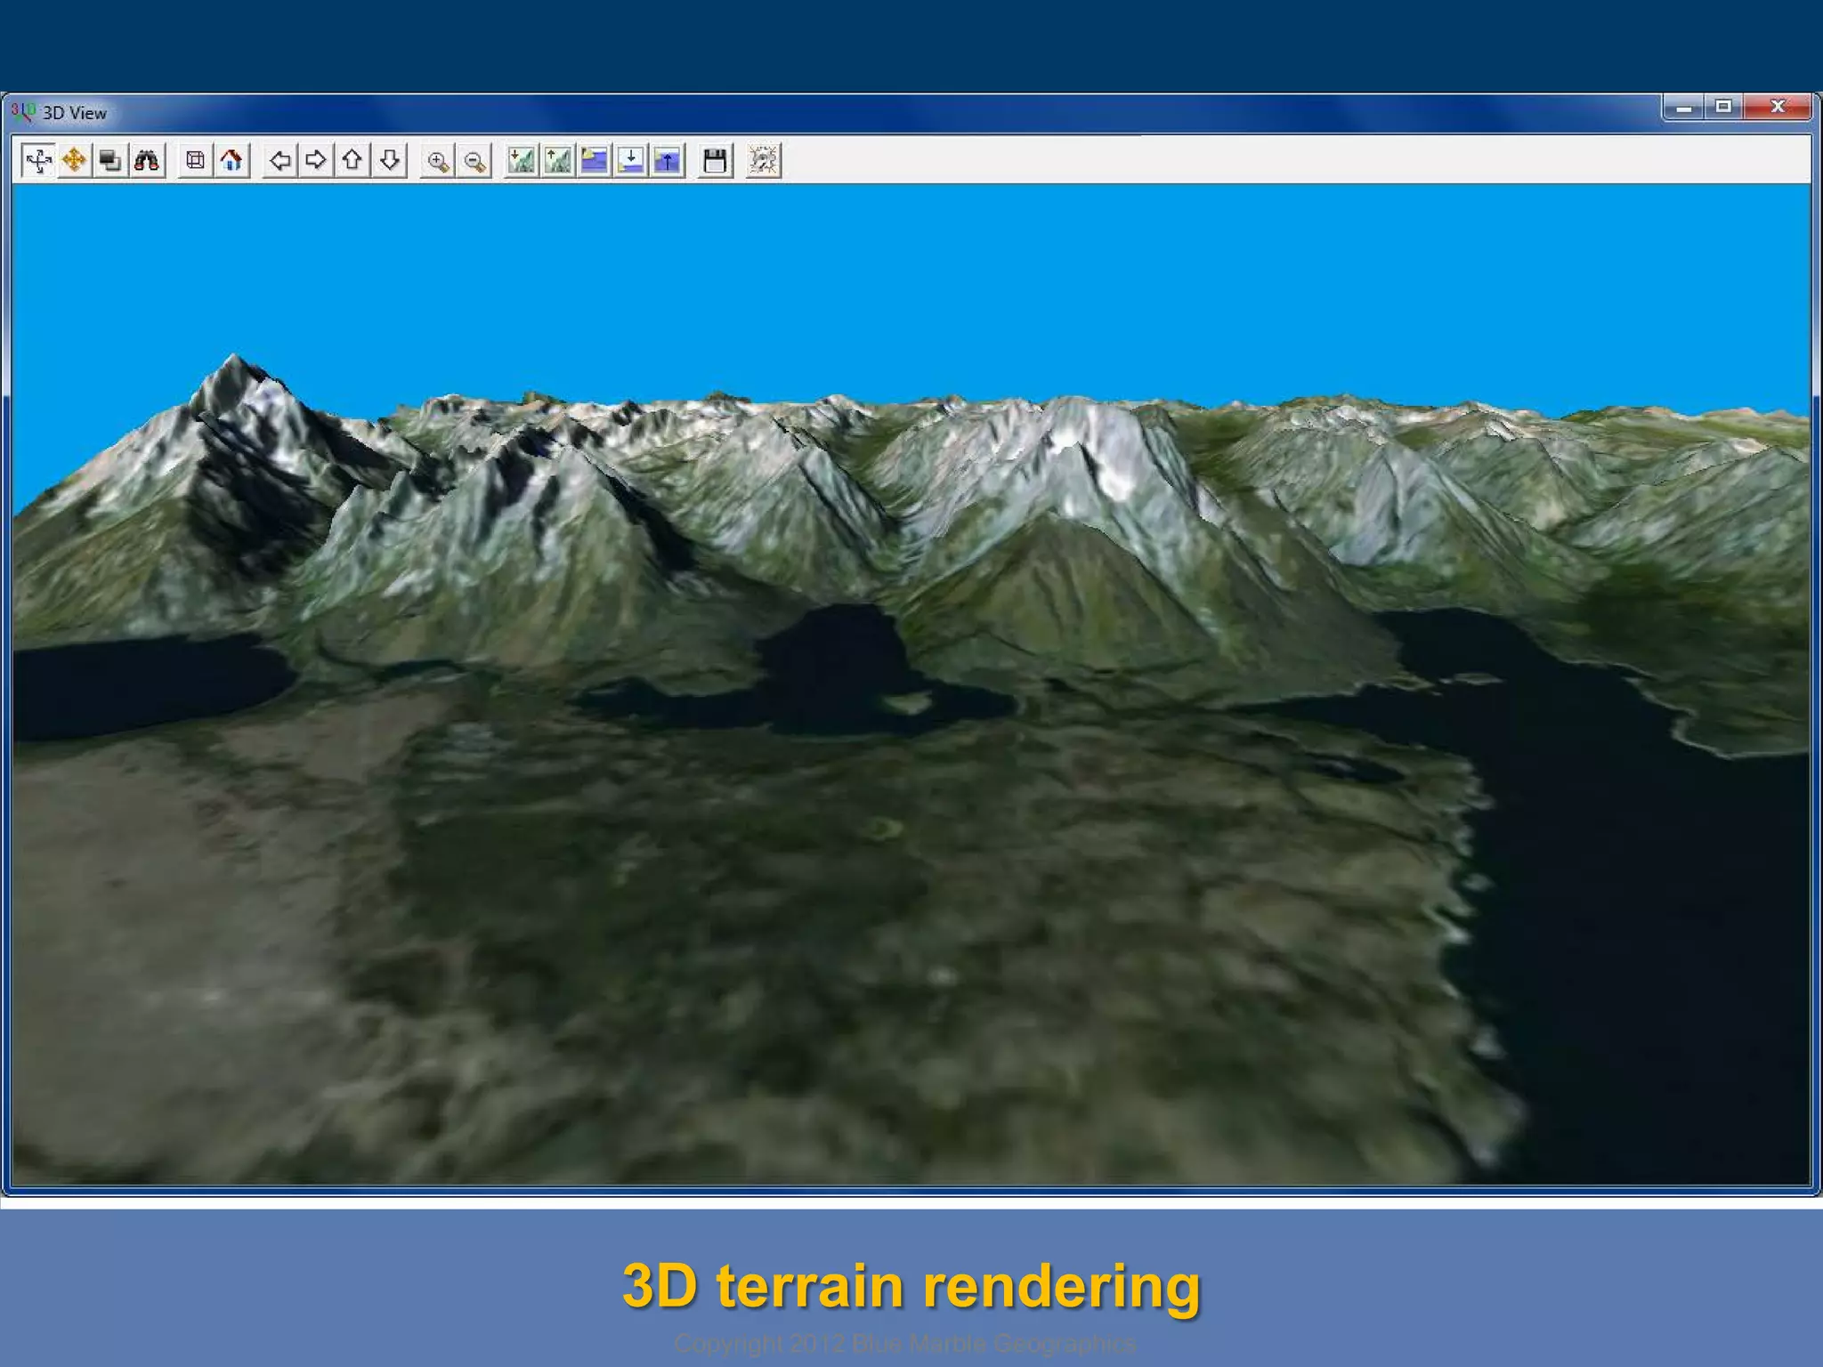Maximize the 3D View window

coord(1723,108)
